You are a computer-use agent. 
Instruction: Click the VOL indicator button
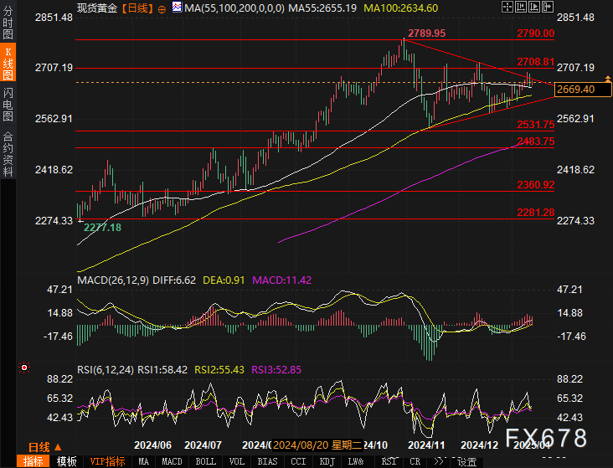pos(237,461)
